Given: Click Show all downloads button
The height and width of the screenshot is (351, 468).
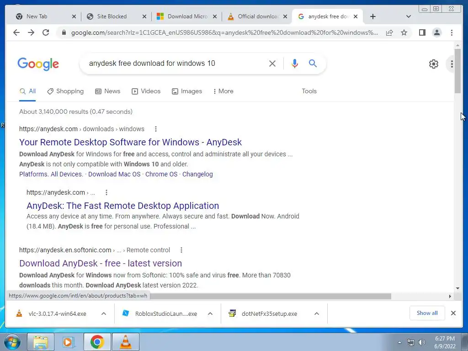Looking at the screenshot, I should pyautogui.click(x=427, y=313).
